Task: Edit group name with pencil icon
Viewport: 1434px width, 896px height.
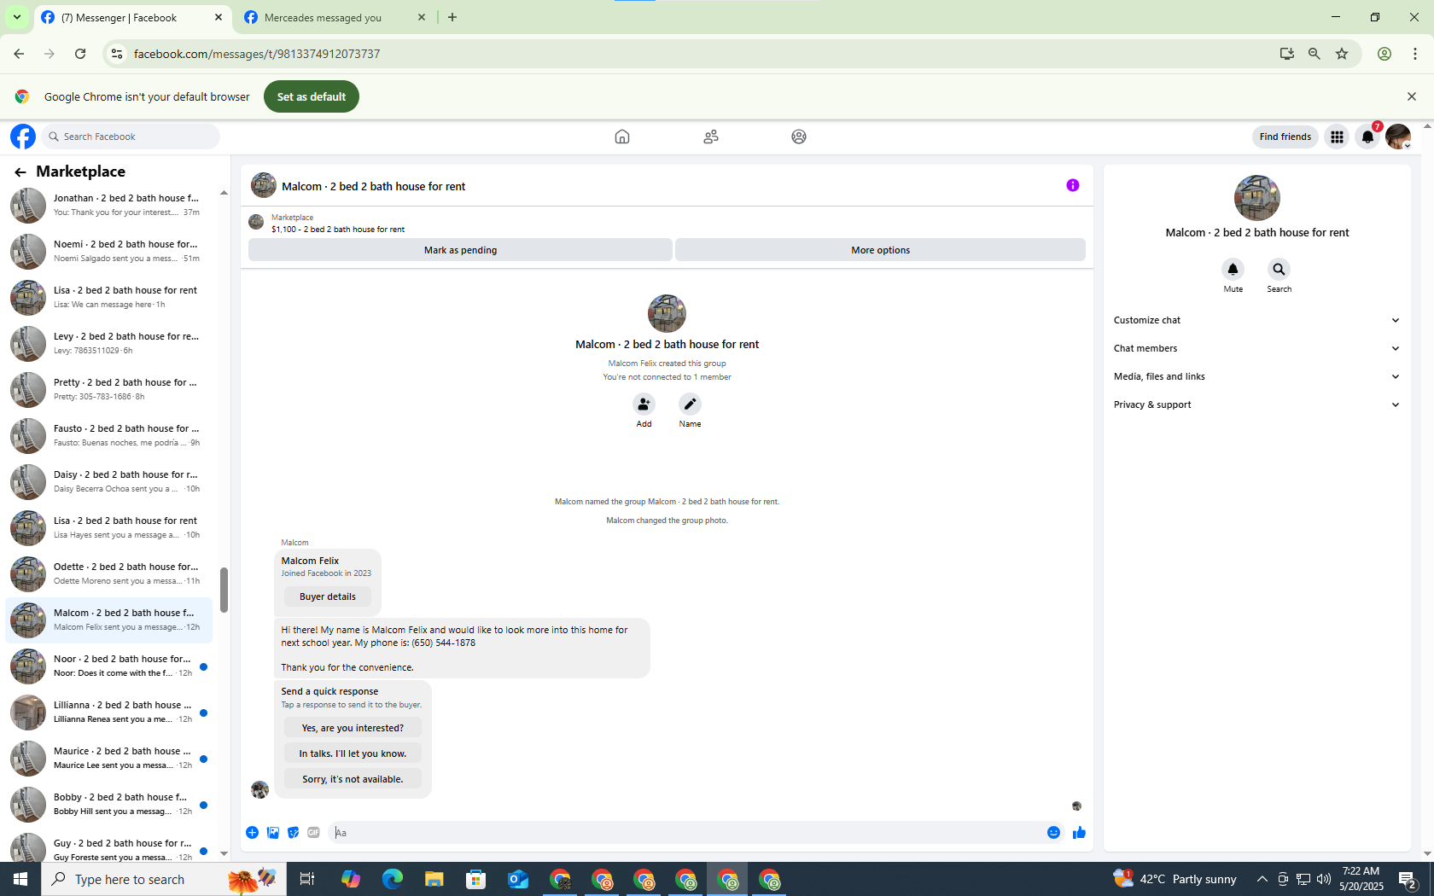Action: (690, 404)
